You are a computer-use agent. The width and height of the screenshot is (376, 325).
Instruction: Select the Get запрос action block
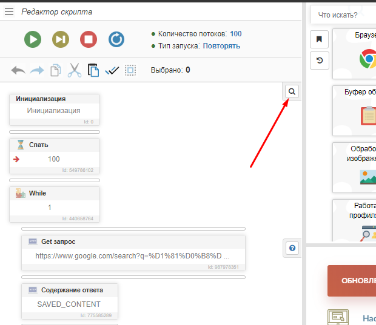(133, 249)
